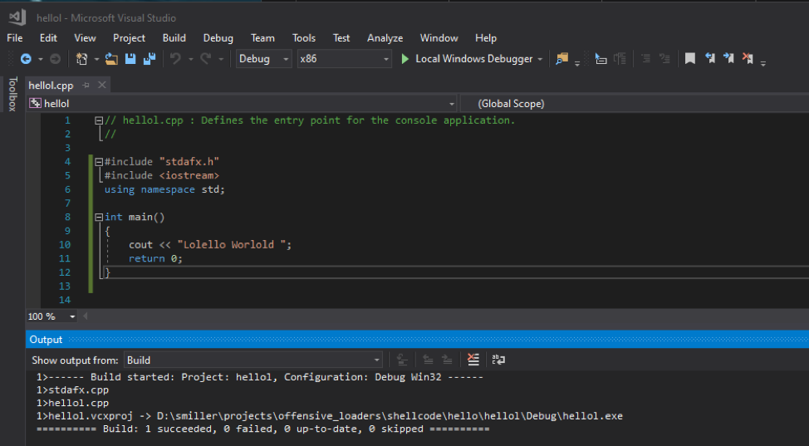Click the New Project toolbar icon

[81, 59]
